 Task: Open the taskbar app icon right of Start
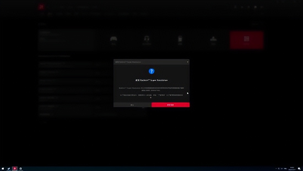tap(9, 169)
